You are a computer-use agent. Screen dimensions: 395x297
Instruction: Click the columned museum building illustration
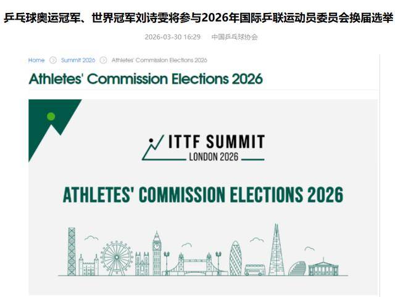click(x=323, y=267)
